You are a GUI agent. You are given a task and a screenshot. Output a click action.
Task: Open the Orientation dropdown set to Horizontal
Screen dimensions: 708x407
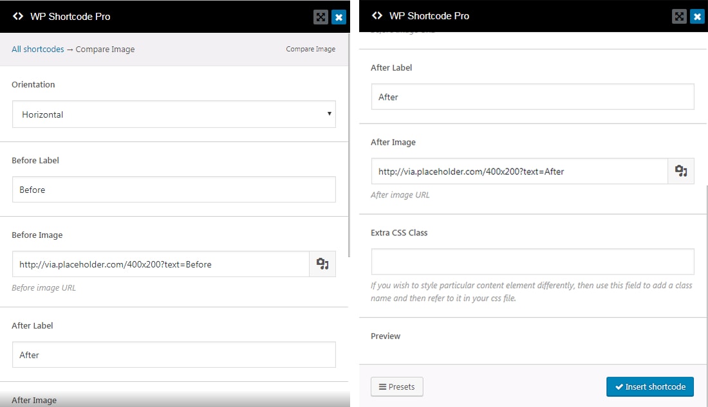coord(174,114)
